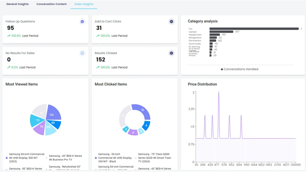Toggle legend Samsung - Refurbished 55"
The height and width of the screenshot is (172, 306).
point(63,168)
